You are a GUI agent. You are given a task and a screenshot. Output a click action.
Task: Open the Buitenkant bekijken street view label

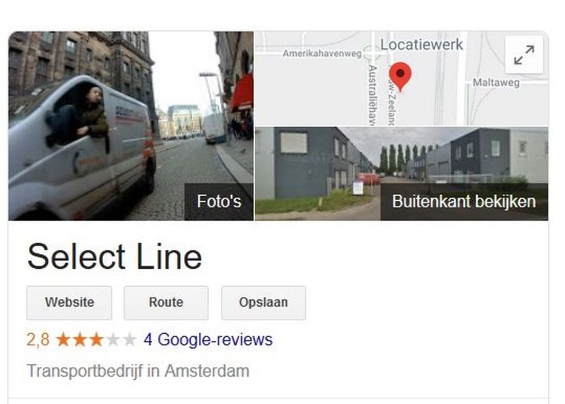point(464,201)
